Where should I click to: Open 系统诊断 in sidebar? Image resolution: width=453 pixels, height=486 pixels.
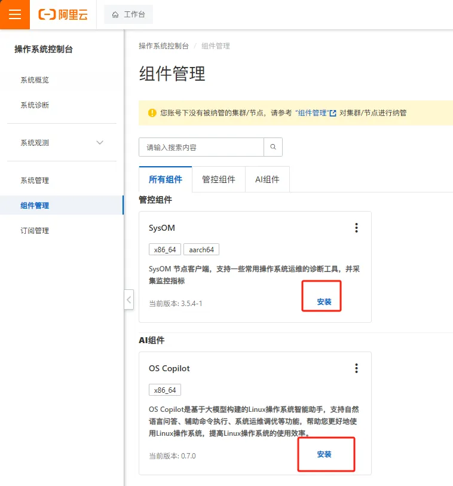[x=35, y=105]
